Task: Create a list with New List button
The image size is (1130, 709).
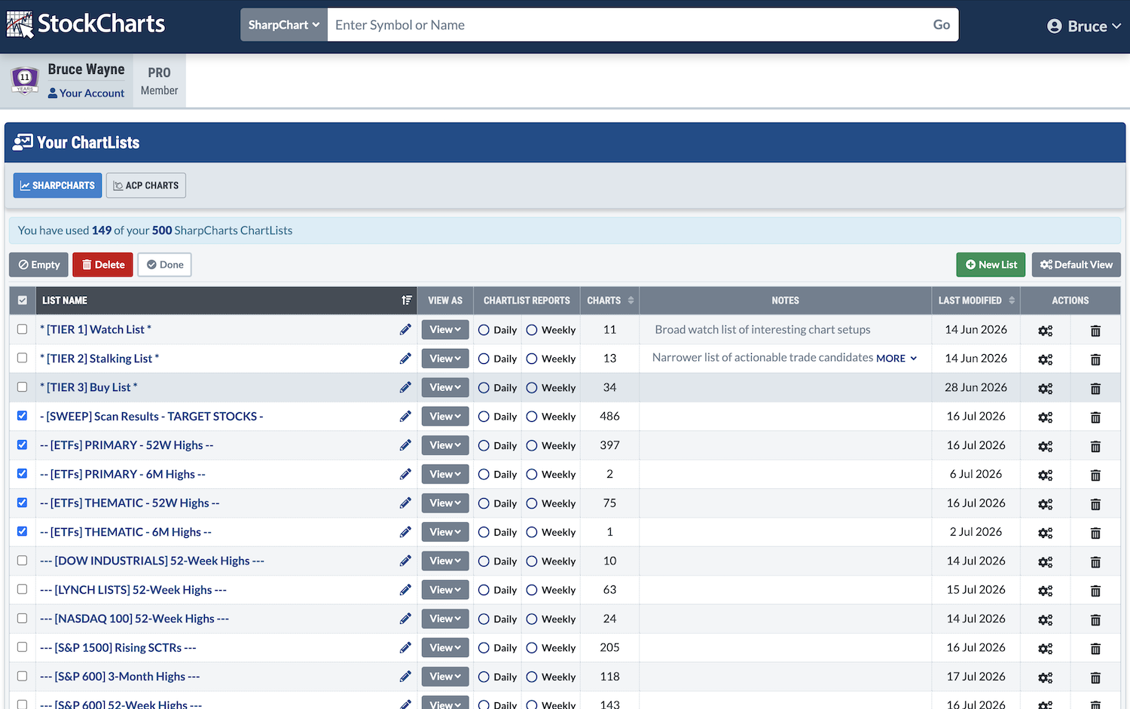Action: [991, 264]
